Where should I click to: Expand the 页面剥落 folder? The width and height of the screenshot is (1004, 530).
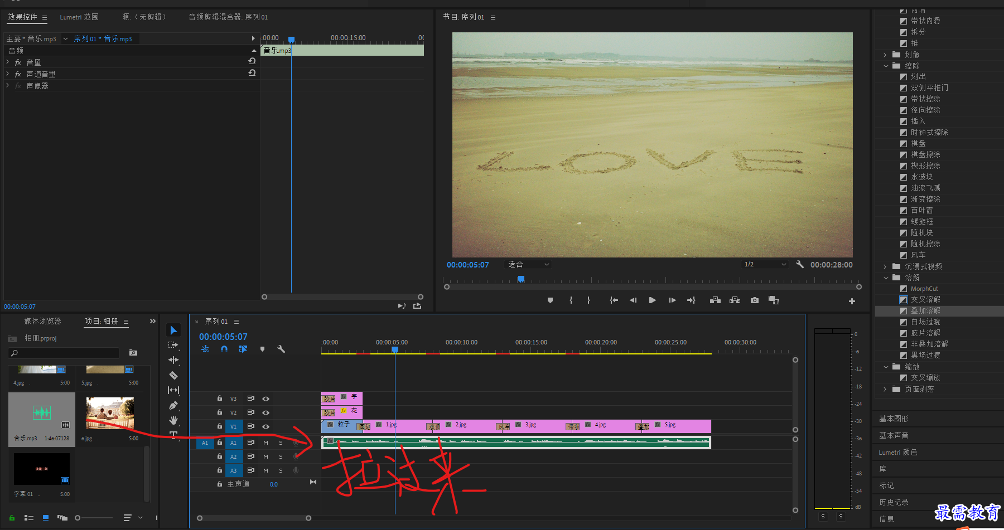[885, 389]
